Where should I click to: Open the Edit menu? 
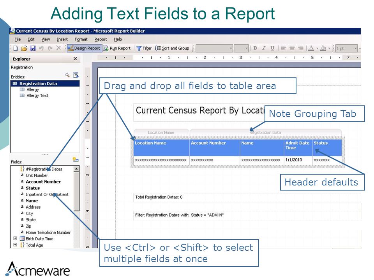click(x=31, y=39)
